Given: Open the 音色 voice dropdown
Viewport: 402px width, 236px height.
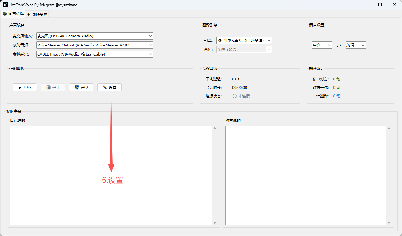Looking at the screenshot, I should (244, 49).
